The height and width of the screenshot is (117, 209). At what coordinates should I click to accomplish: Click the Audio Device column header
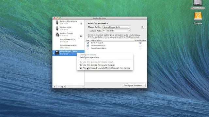[x=96, y=40]
